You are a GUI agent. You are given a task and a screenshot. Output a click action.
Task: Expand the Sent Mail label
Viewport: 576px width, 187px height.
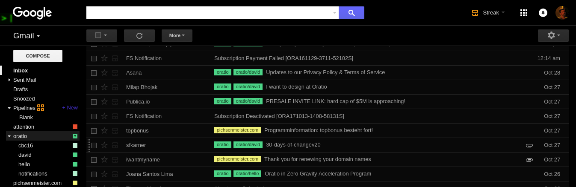9,80
